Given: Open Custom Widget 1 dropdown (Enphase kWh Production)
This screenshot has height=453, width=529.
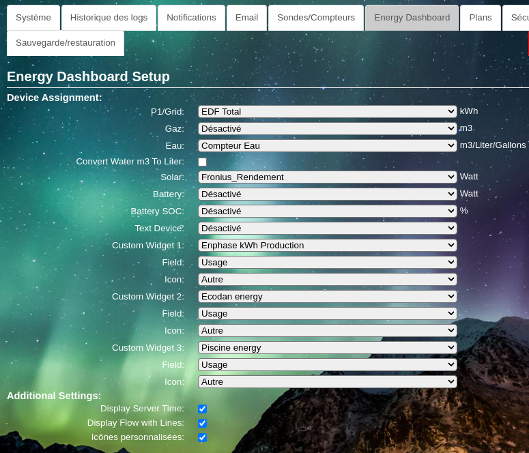Looking at the screenshot, I should [x=327, y=245].
